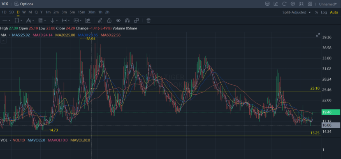Expand wave tool dropdown arrow

pyautogui.click(x=33, y=21)
